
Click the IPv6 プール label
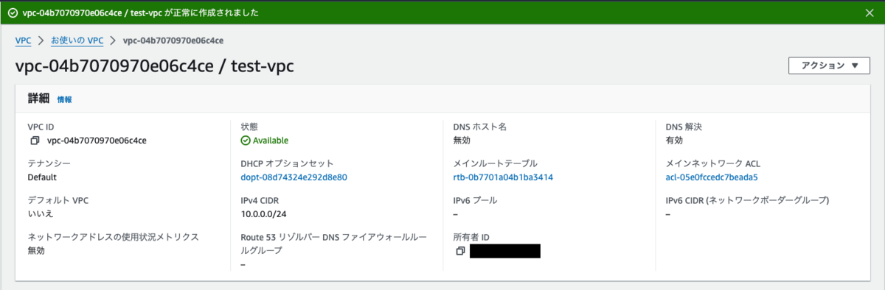pos(475,200)
